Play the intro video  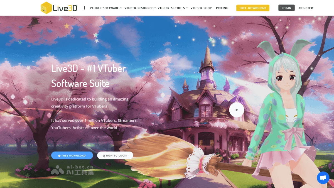click(237, 110)
